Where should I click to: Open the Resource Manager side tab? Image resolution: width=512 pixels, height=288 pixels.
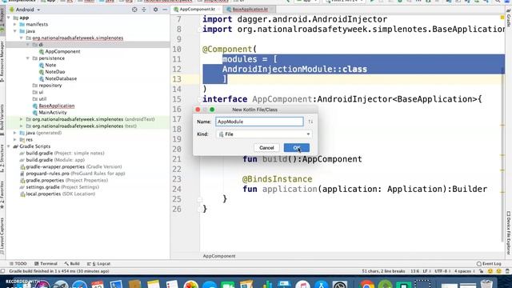click(2, 62)
